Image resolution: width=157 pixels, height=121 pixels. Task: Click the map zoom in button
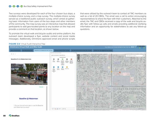[78, 55]
